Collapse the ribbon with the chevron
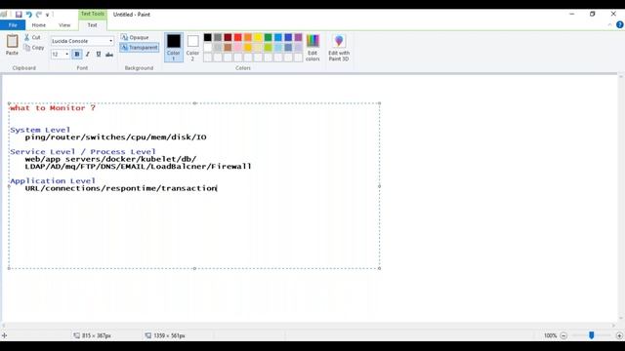This screenshot has height=351, width=625. click(x=609, y=25)
